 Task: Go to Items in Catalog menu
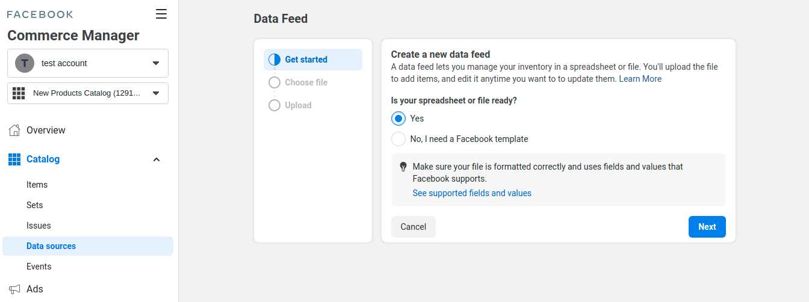pyautogui.click(x=37, y=185)
